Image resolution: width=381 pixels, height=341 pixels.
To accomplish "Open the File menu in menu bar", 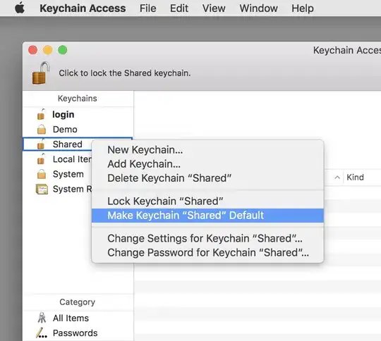I will [147, 8].
